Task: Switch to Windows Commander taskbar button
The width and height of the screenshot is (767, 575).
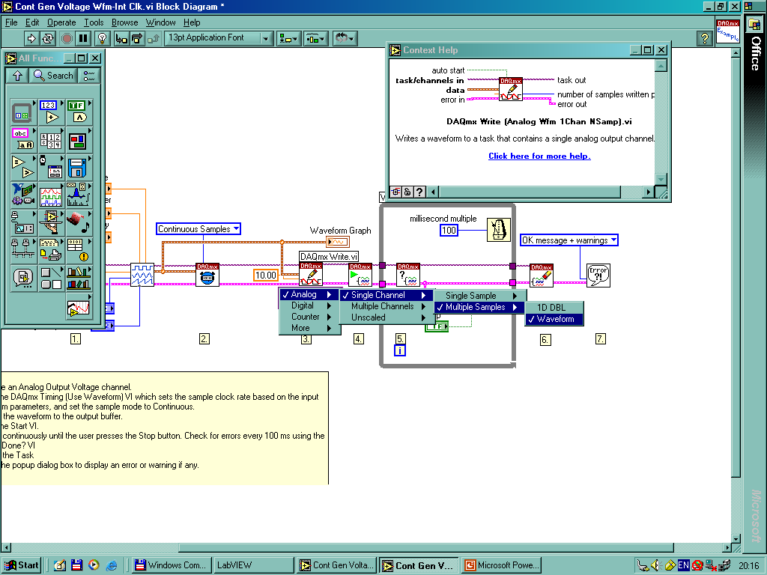Action: 172,565
